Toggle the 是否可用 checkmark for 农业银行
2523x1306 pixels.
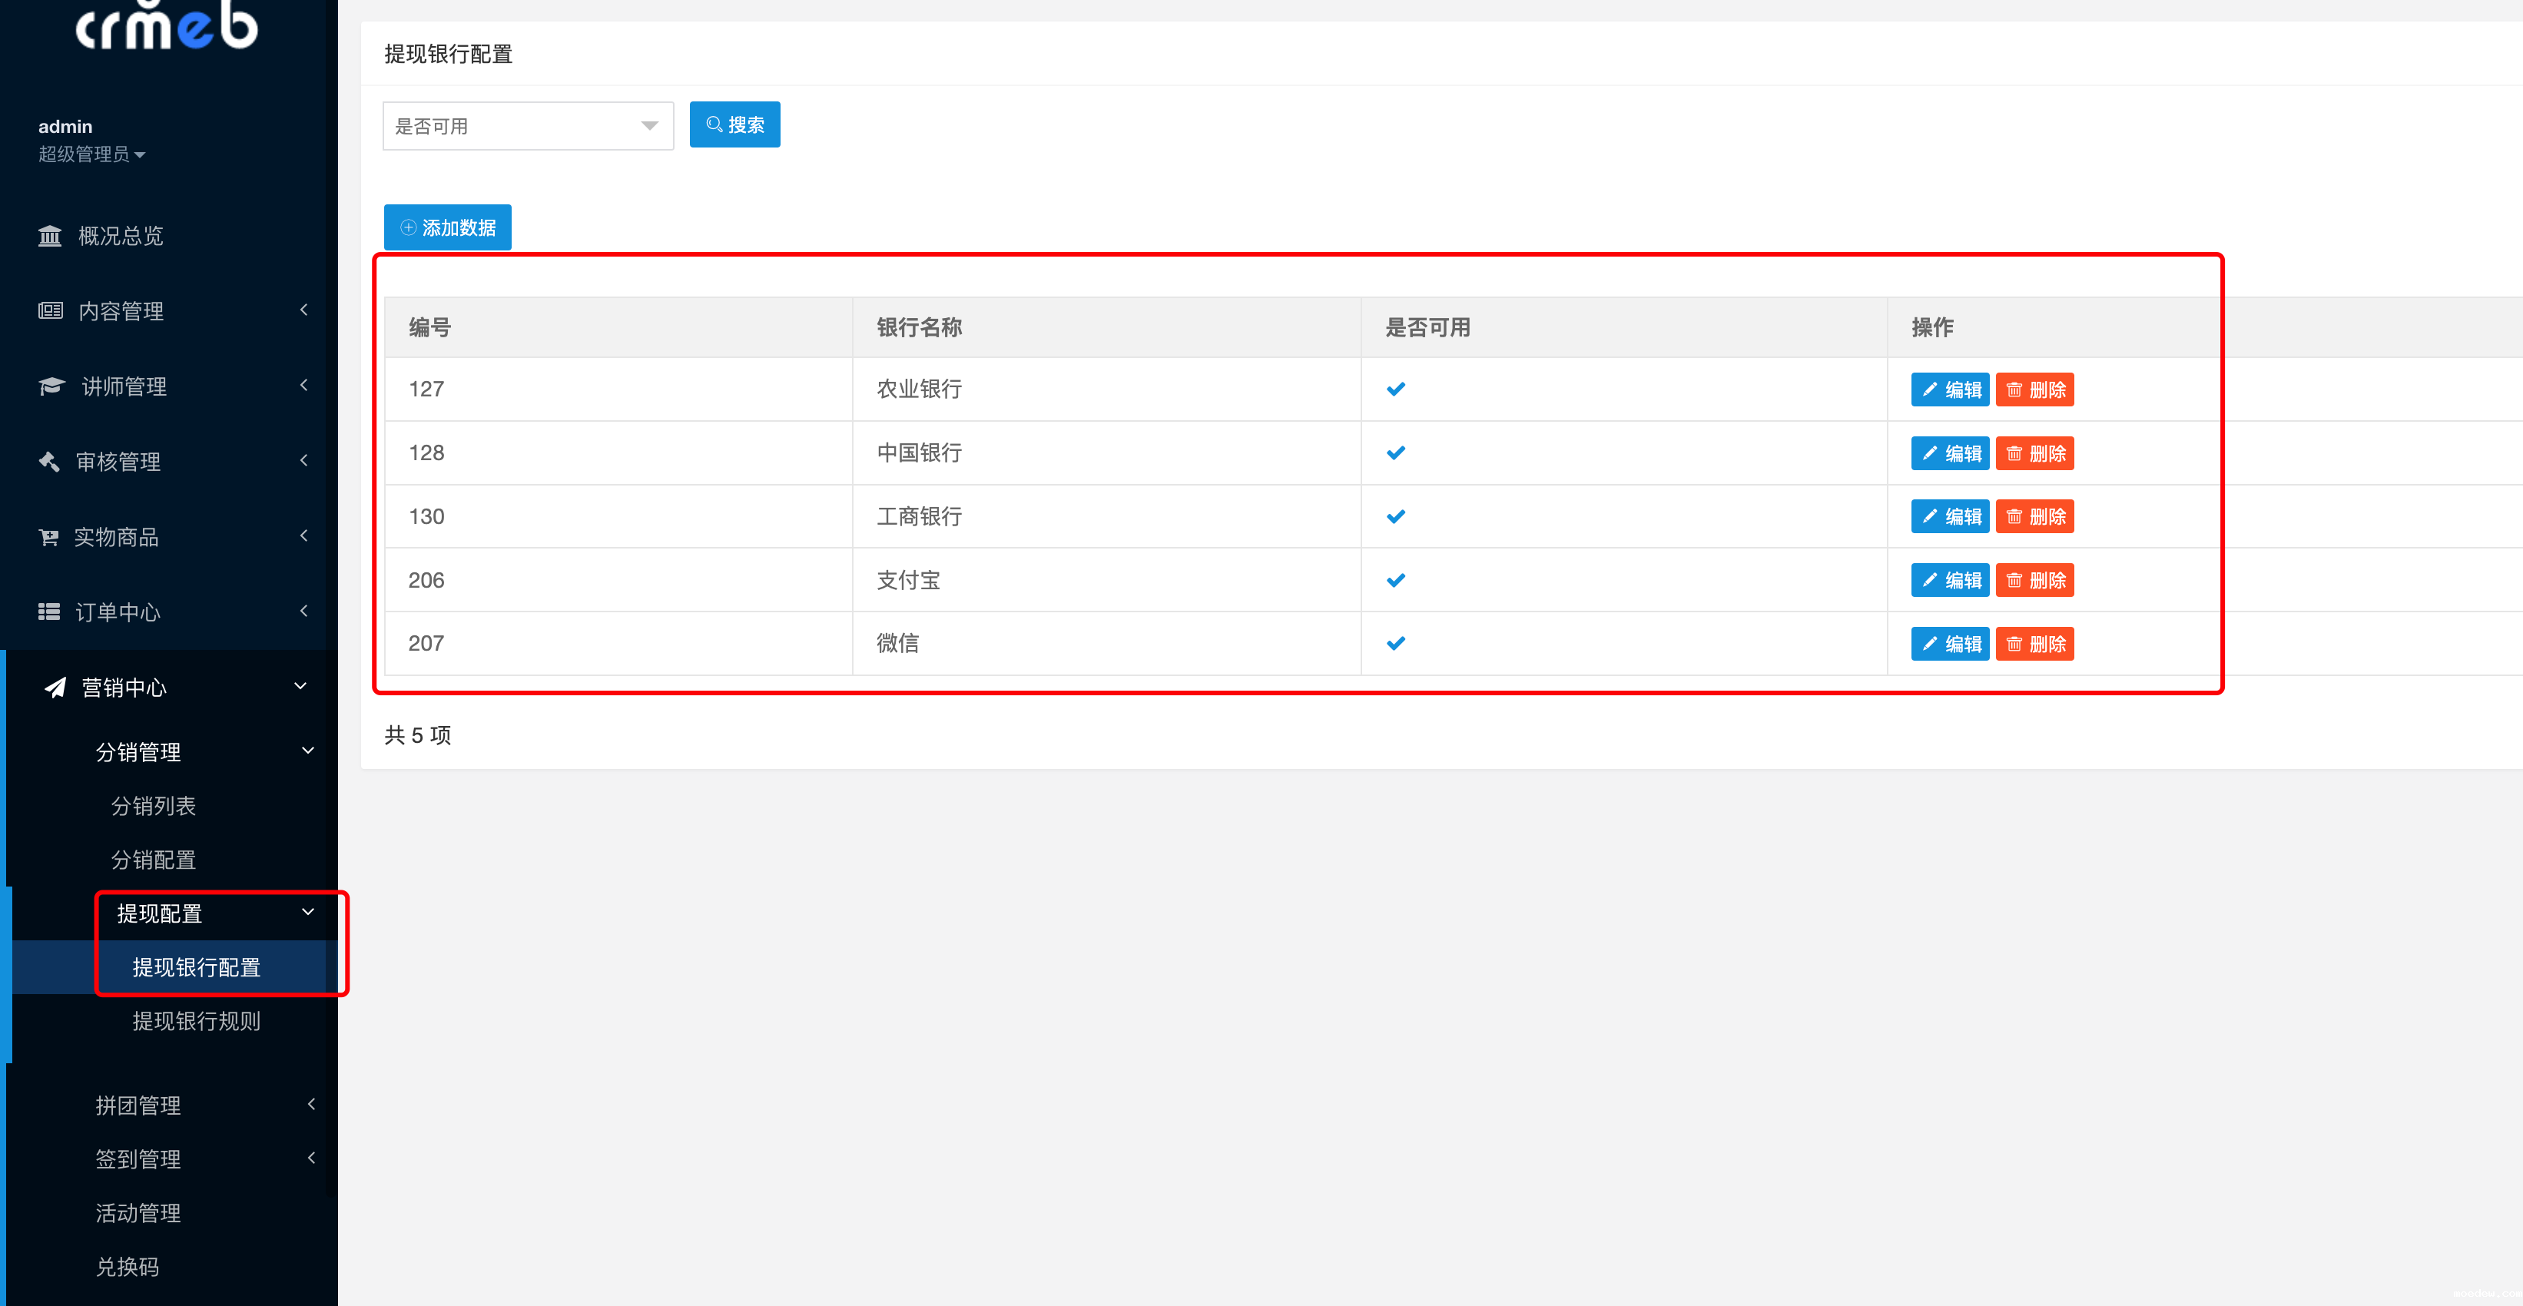(x=1396, y=389)
